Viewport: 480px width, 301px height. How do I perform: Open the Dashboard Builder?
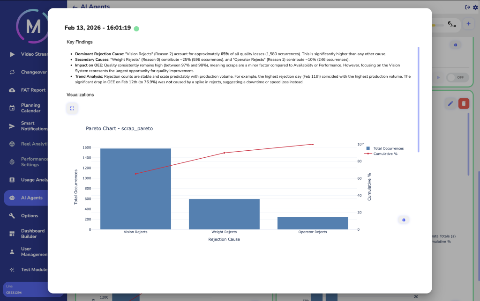pyautogui.click(x=28, y=234)
